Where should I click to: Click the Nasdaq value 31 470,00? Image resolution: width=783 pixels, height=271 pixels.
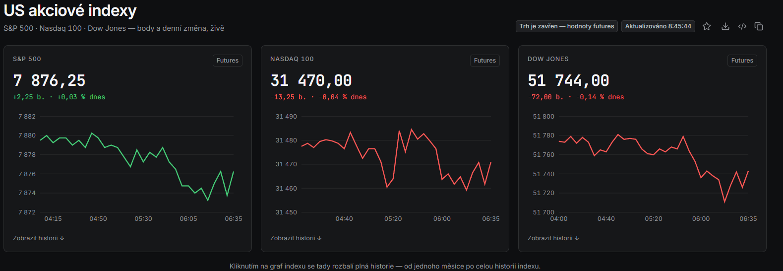coord(311,80)
